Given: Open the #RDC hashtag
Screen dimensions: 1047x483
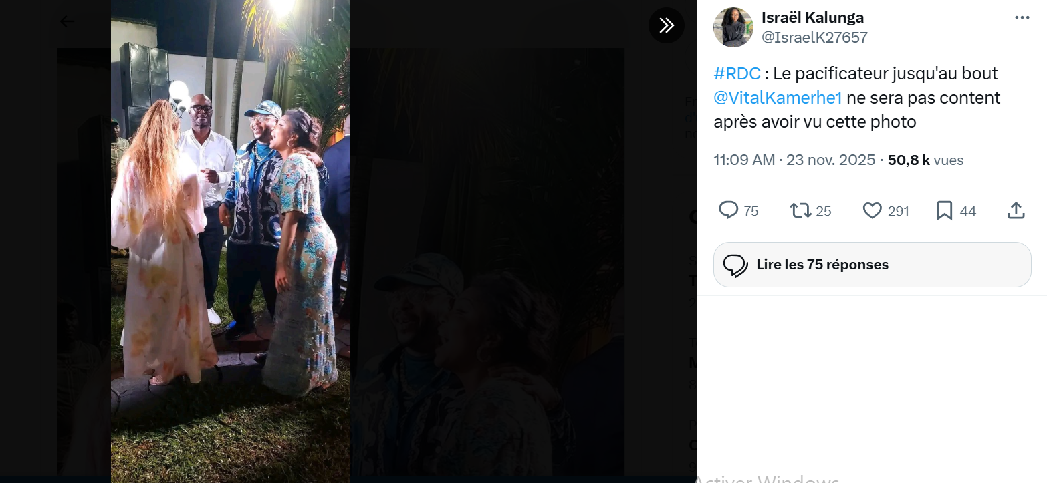Looking at the screenshot, I should tap(737, 73).
